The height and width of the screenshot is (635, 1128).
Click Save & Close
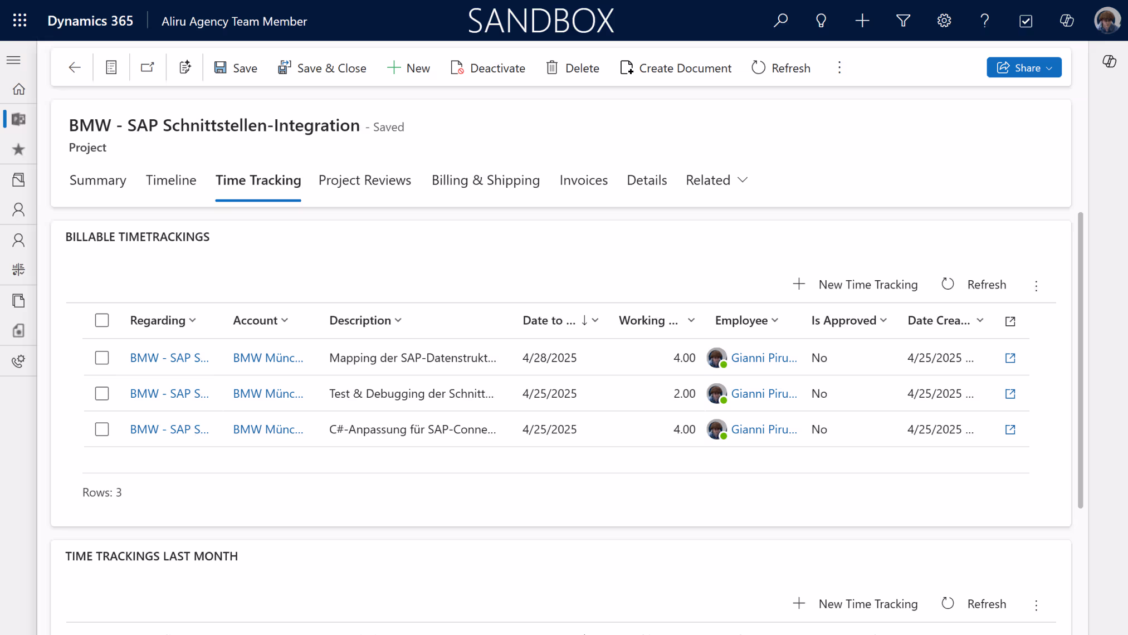click(x=322, y=68)
